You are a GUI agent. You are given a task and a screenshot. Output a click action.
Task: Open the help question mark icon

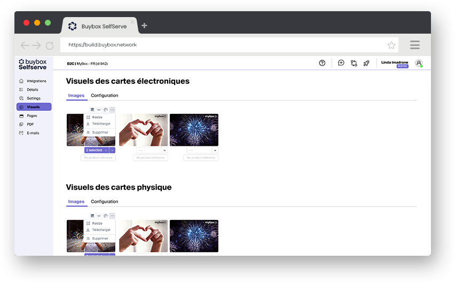click(322, 63)
